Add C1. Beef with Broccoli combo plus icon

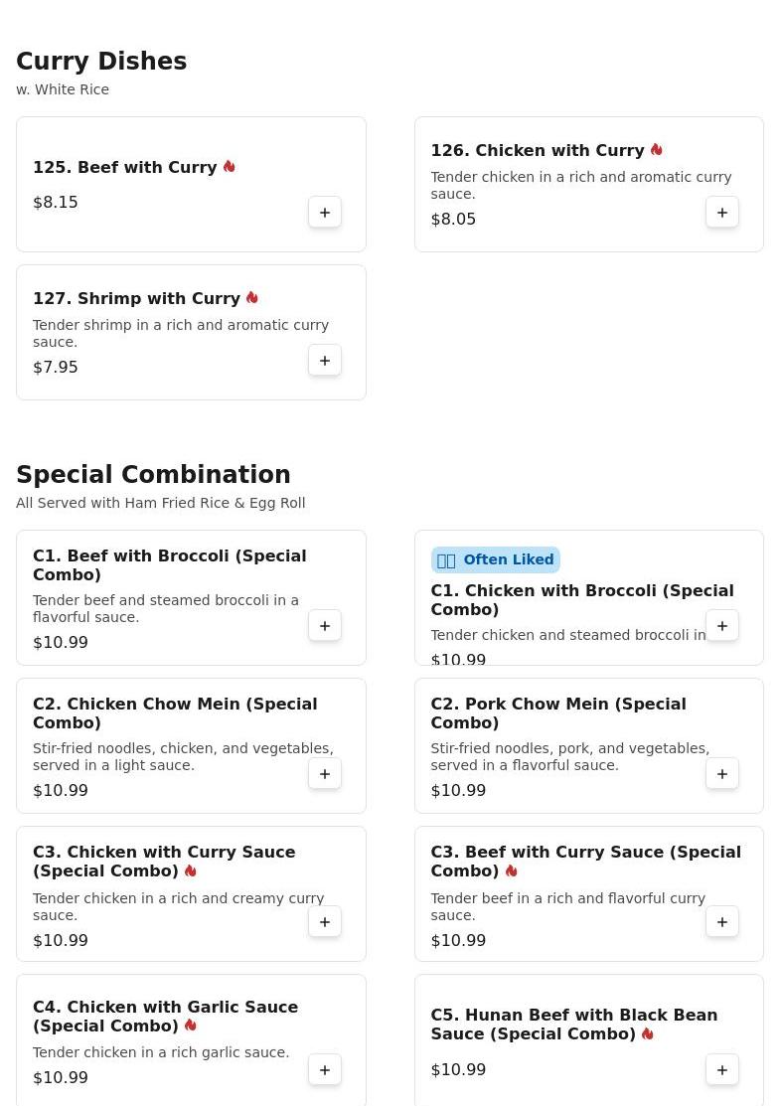(x=324, y=626)
